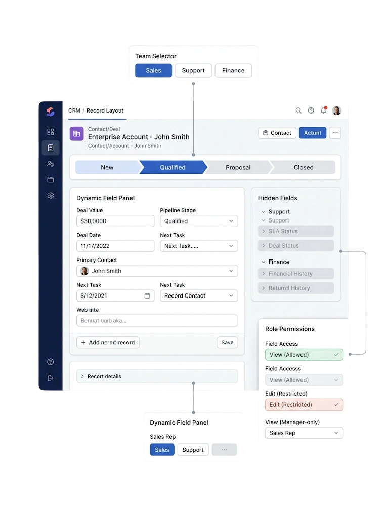Click CRM in the breadcrumb
387x519 pixels.
coord(74,110)
